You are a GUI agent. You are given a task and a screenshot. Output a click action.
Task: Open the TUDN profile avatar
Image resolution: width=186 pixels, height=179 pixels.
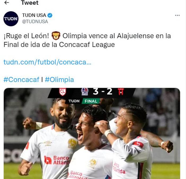point(11,19)
